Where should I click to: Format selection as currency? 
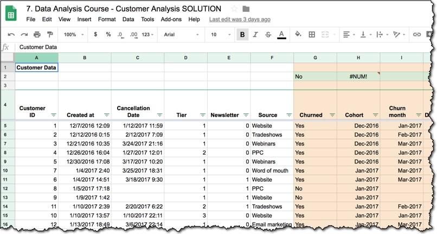[x=96, y=34]
